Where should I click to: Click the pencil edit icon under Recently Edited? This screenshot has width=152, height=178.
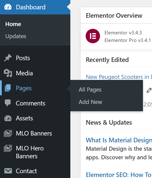coord(149,90)
